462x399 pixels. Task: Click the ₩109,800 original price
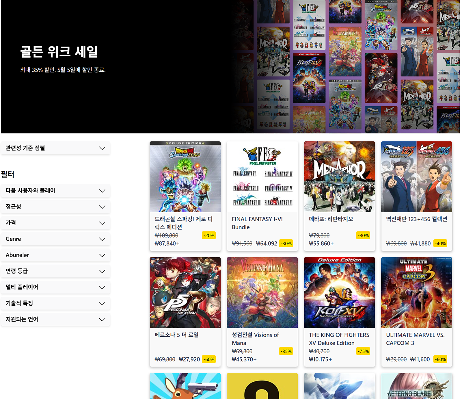tap(166, 235)
